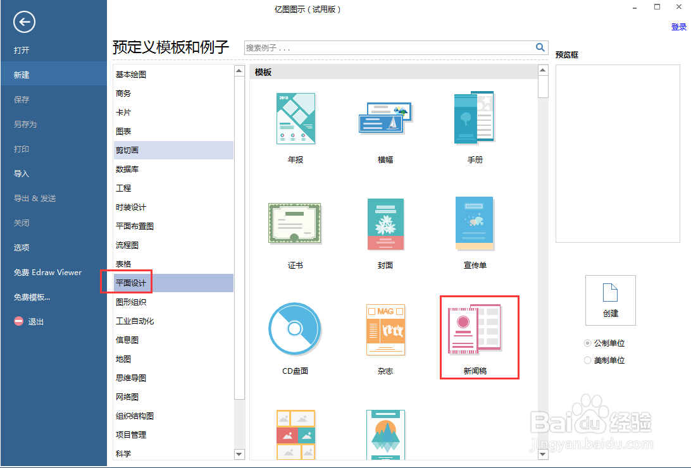Select the 新闻稿 template icon
This screenshot has height=468, width=691.
tap(475, 329)
